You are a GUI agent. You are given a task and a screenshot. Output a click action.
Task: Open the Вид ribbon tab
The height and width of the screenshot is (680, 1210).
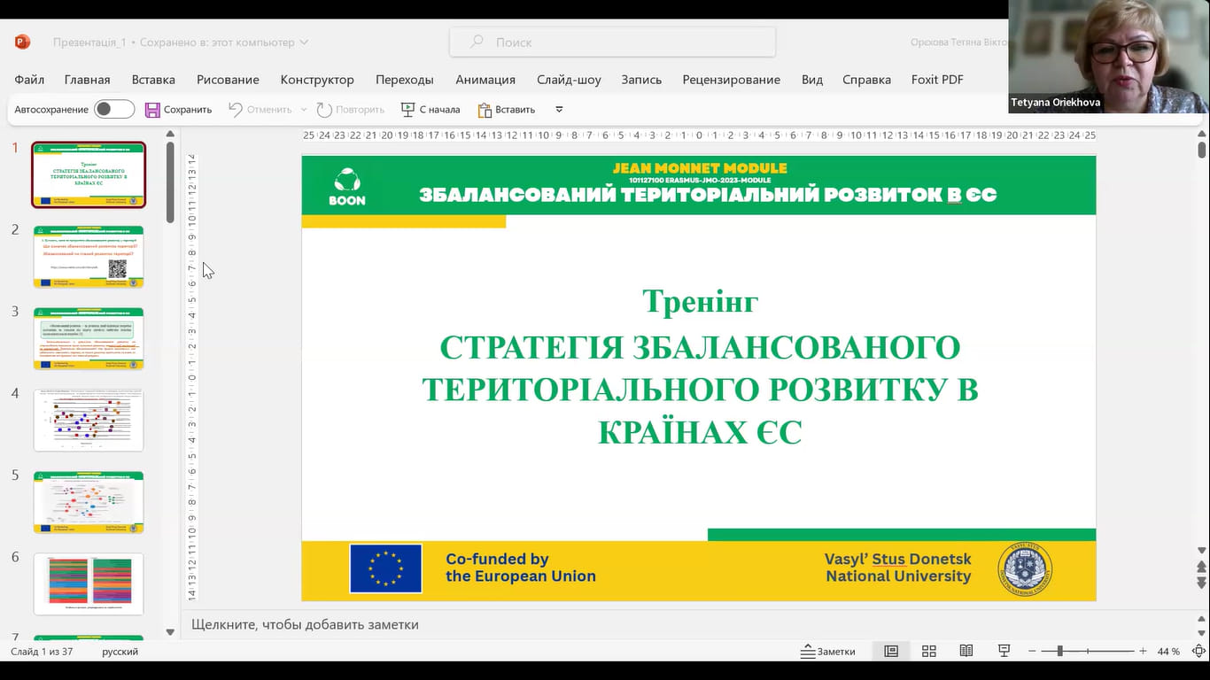(x=812, y=80)
